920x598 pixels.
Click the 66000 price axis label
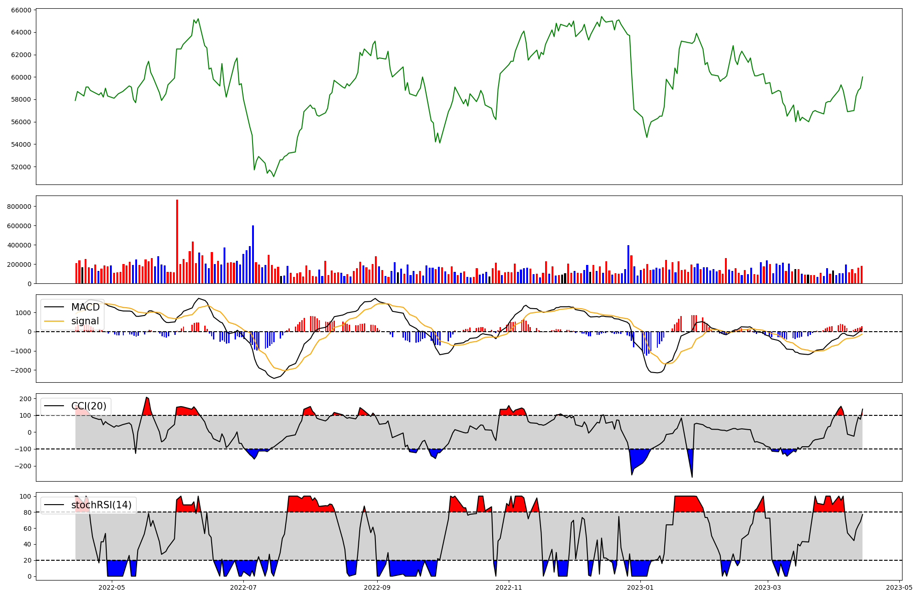(x=20, y=10)
